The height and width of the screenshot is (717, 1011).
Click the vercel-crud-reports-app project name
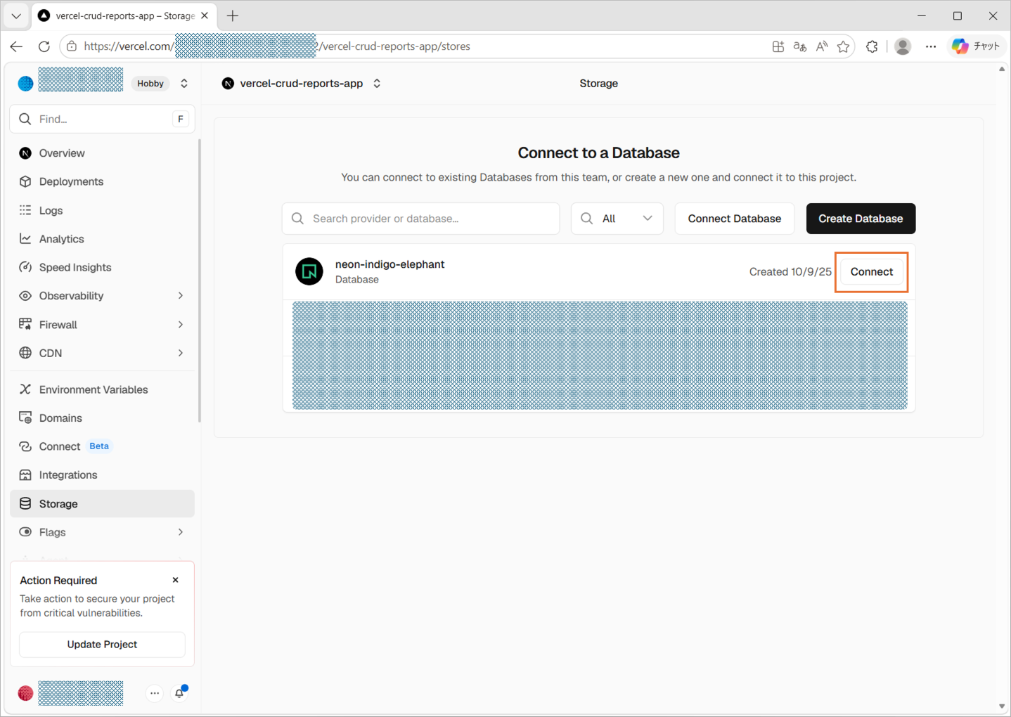coord(302,84)
